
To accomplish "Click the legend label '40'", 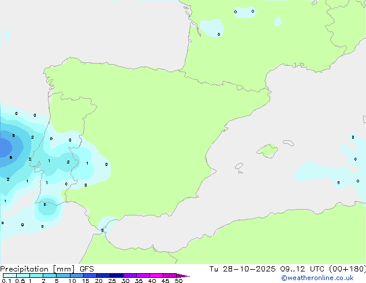I will point(152,281).
